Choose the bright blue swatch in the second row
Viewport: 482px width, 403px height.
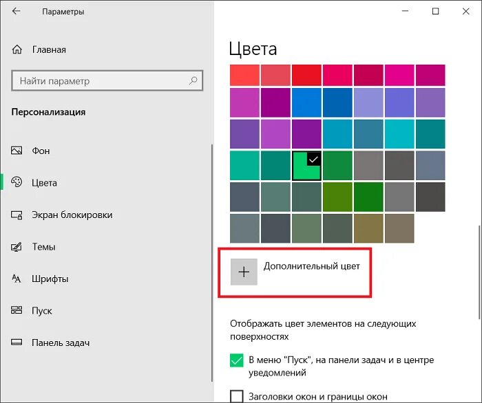(306, 102)
